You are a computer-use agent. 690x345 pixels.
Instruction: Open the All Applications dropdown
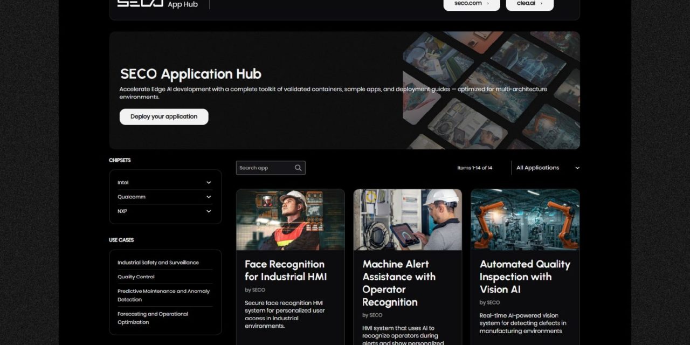(x=547, y=168)
